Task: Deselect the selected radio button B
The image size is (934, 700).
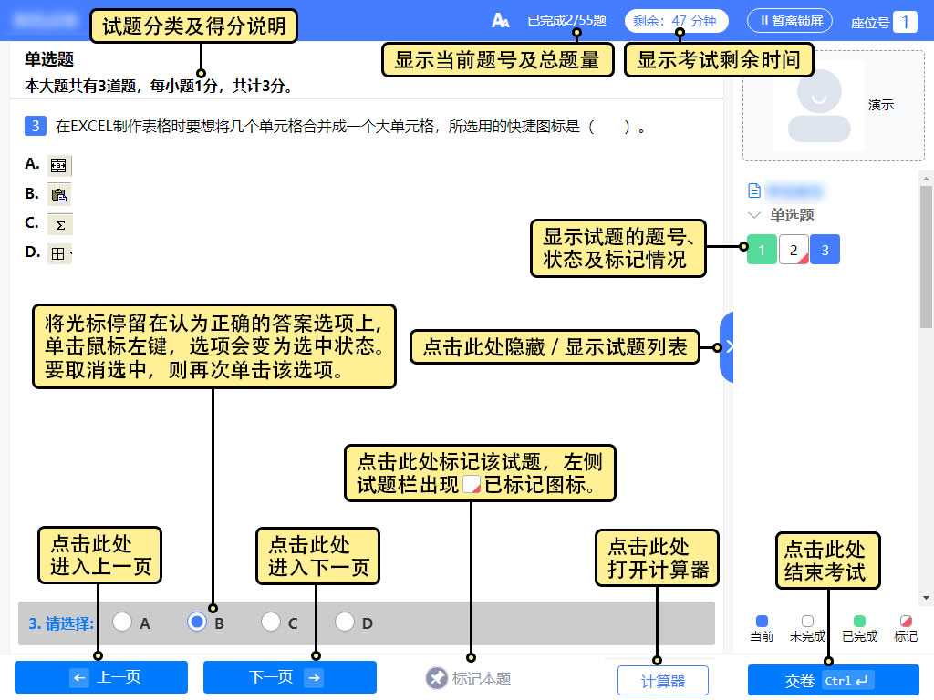Action: 197,622
